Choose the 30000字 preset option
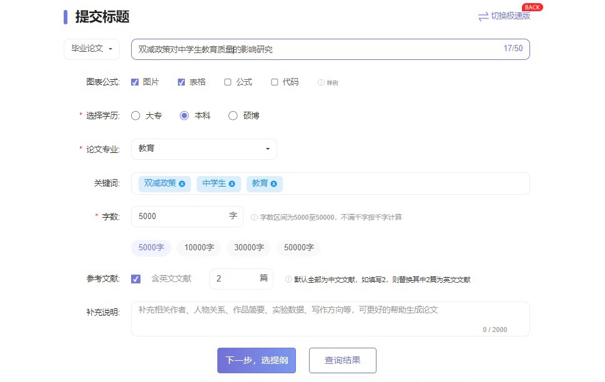The width and height of the screenshot is (605, 382). [x=248, y=248]
